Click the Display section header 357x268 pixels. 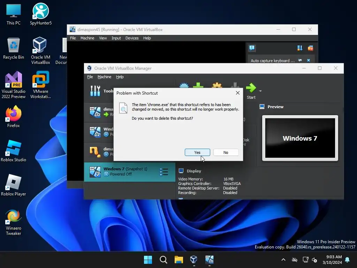(190, 171)
